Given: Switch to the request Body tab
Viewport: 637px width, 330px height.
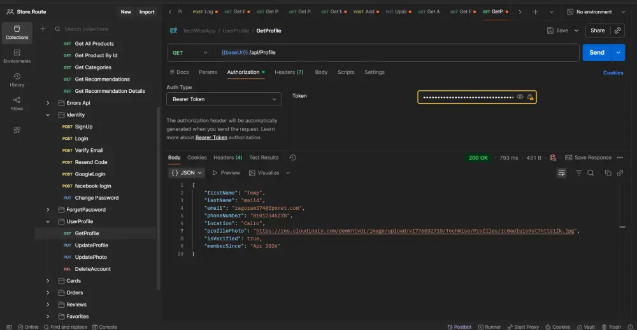Looking at the screenshot, I should coord(321,72).
